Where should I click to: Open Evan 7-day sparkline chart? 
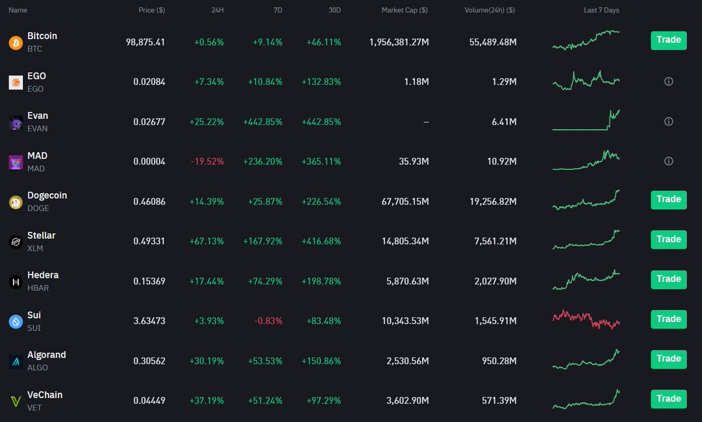(x=586, y=120)
